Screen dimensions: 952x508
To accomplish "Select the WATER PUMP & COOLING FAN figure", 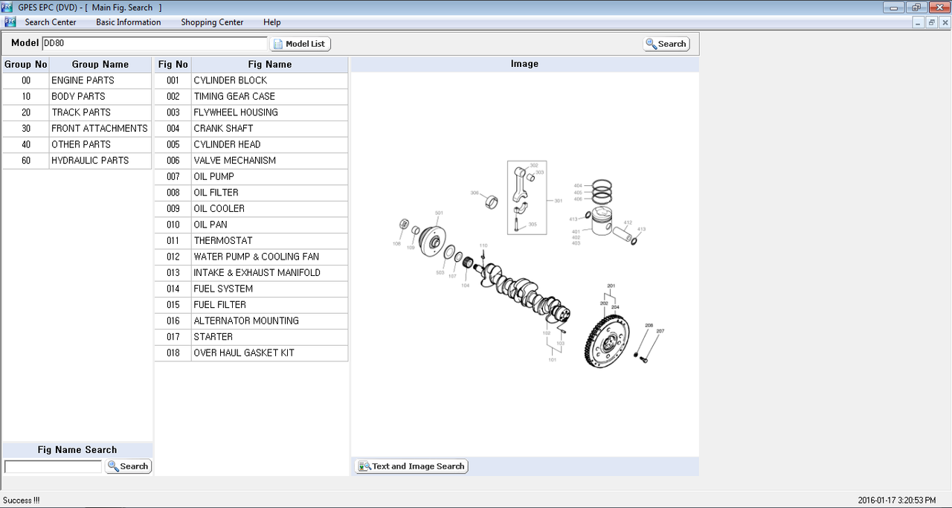I will click(x=251, y=257).
